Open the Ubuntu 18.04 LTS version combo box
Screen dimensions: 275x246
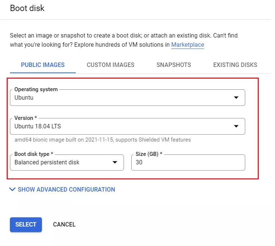(x=128, y=126)
